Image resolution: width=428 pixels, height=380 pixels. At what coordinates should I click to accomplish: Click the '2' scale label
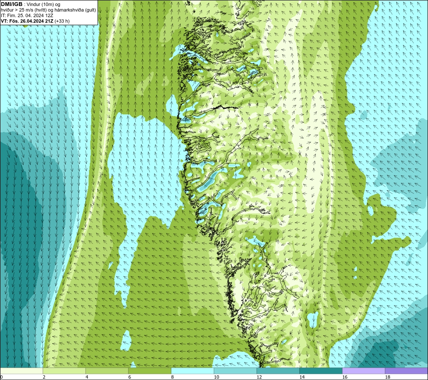[x=44, y=377]
